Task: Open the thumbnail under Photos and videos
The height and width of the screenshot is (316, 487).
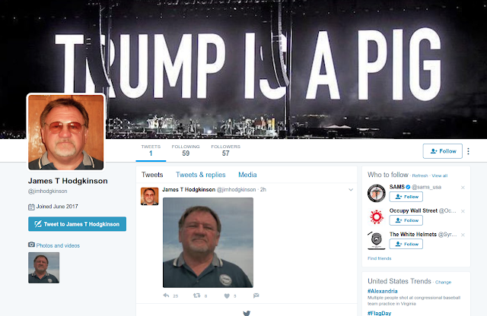Action: [x=44, y=267]
